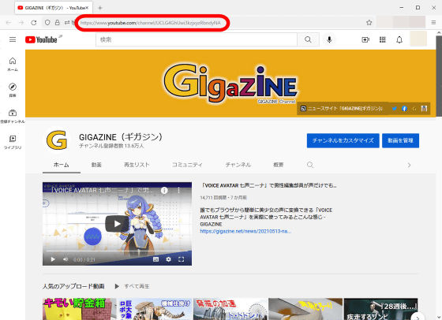Click the tracking protection shield icon
The width and height of the screenshot is (442, 320).
point(47,23)
